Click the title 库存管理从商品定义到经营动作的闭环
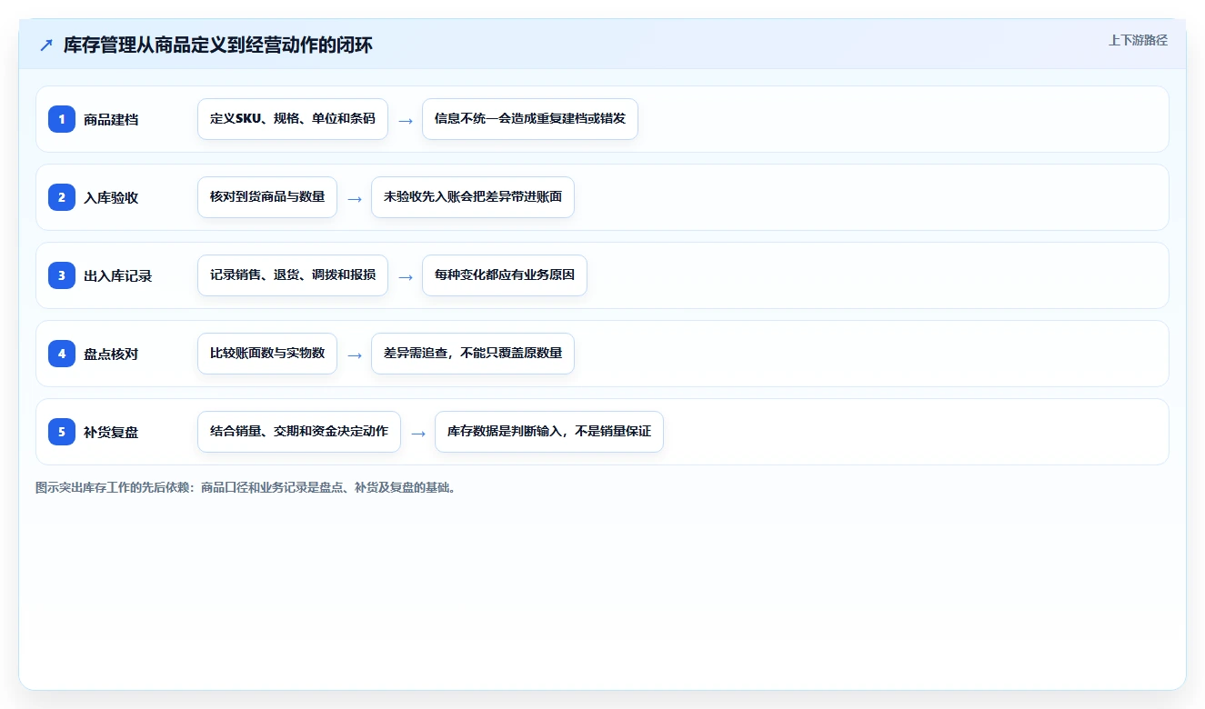 [x=218, y=45]
